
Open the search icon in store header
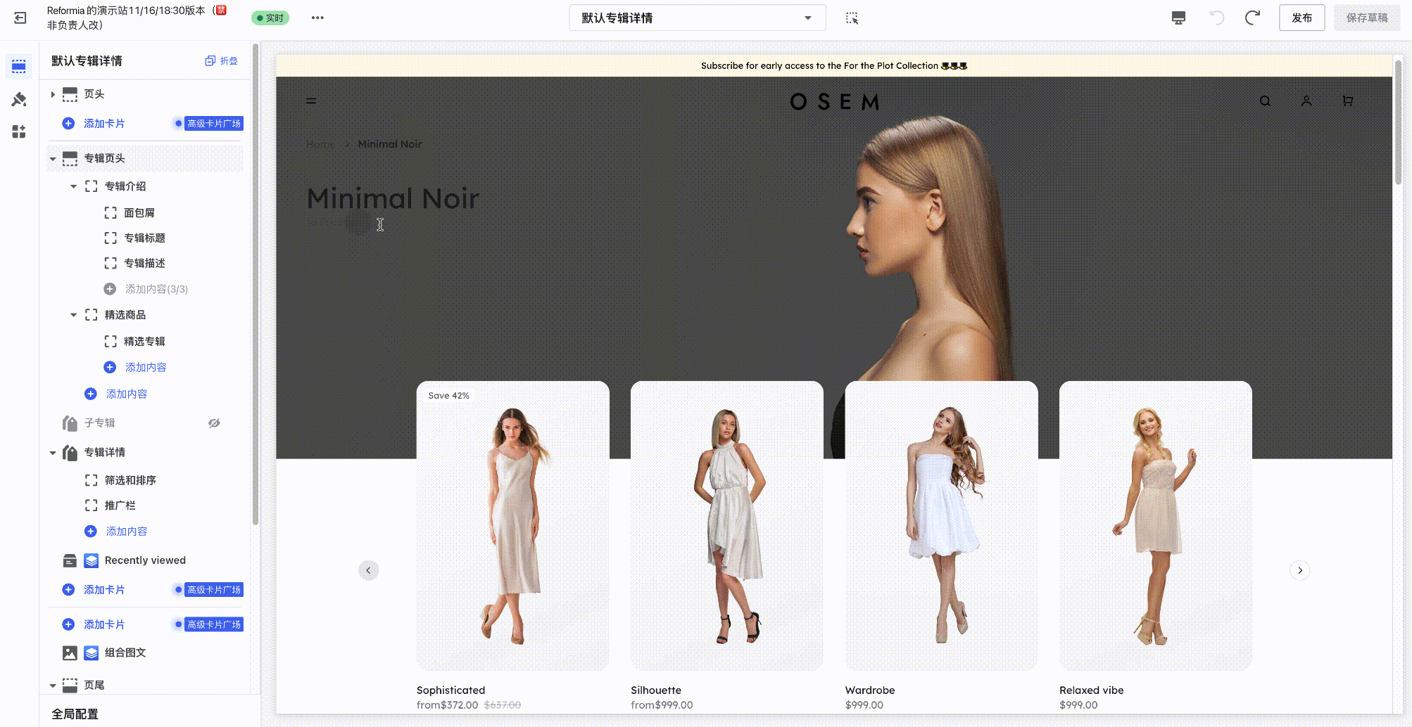1265,101
